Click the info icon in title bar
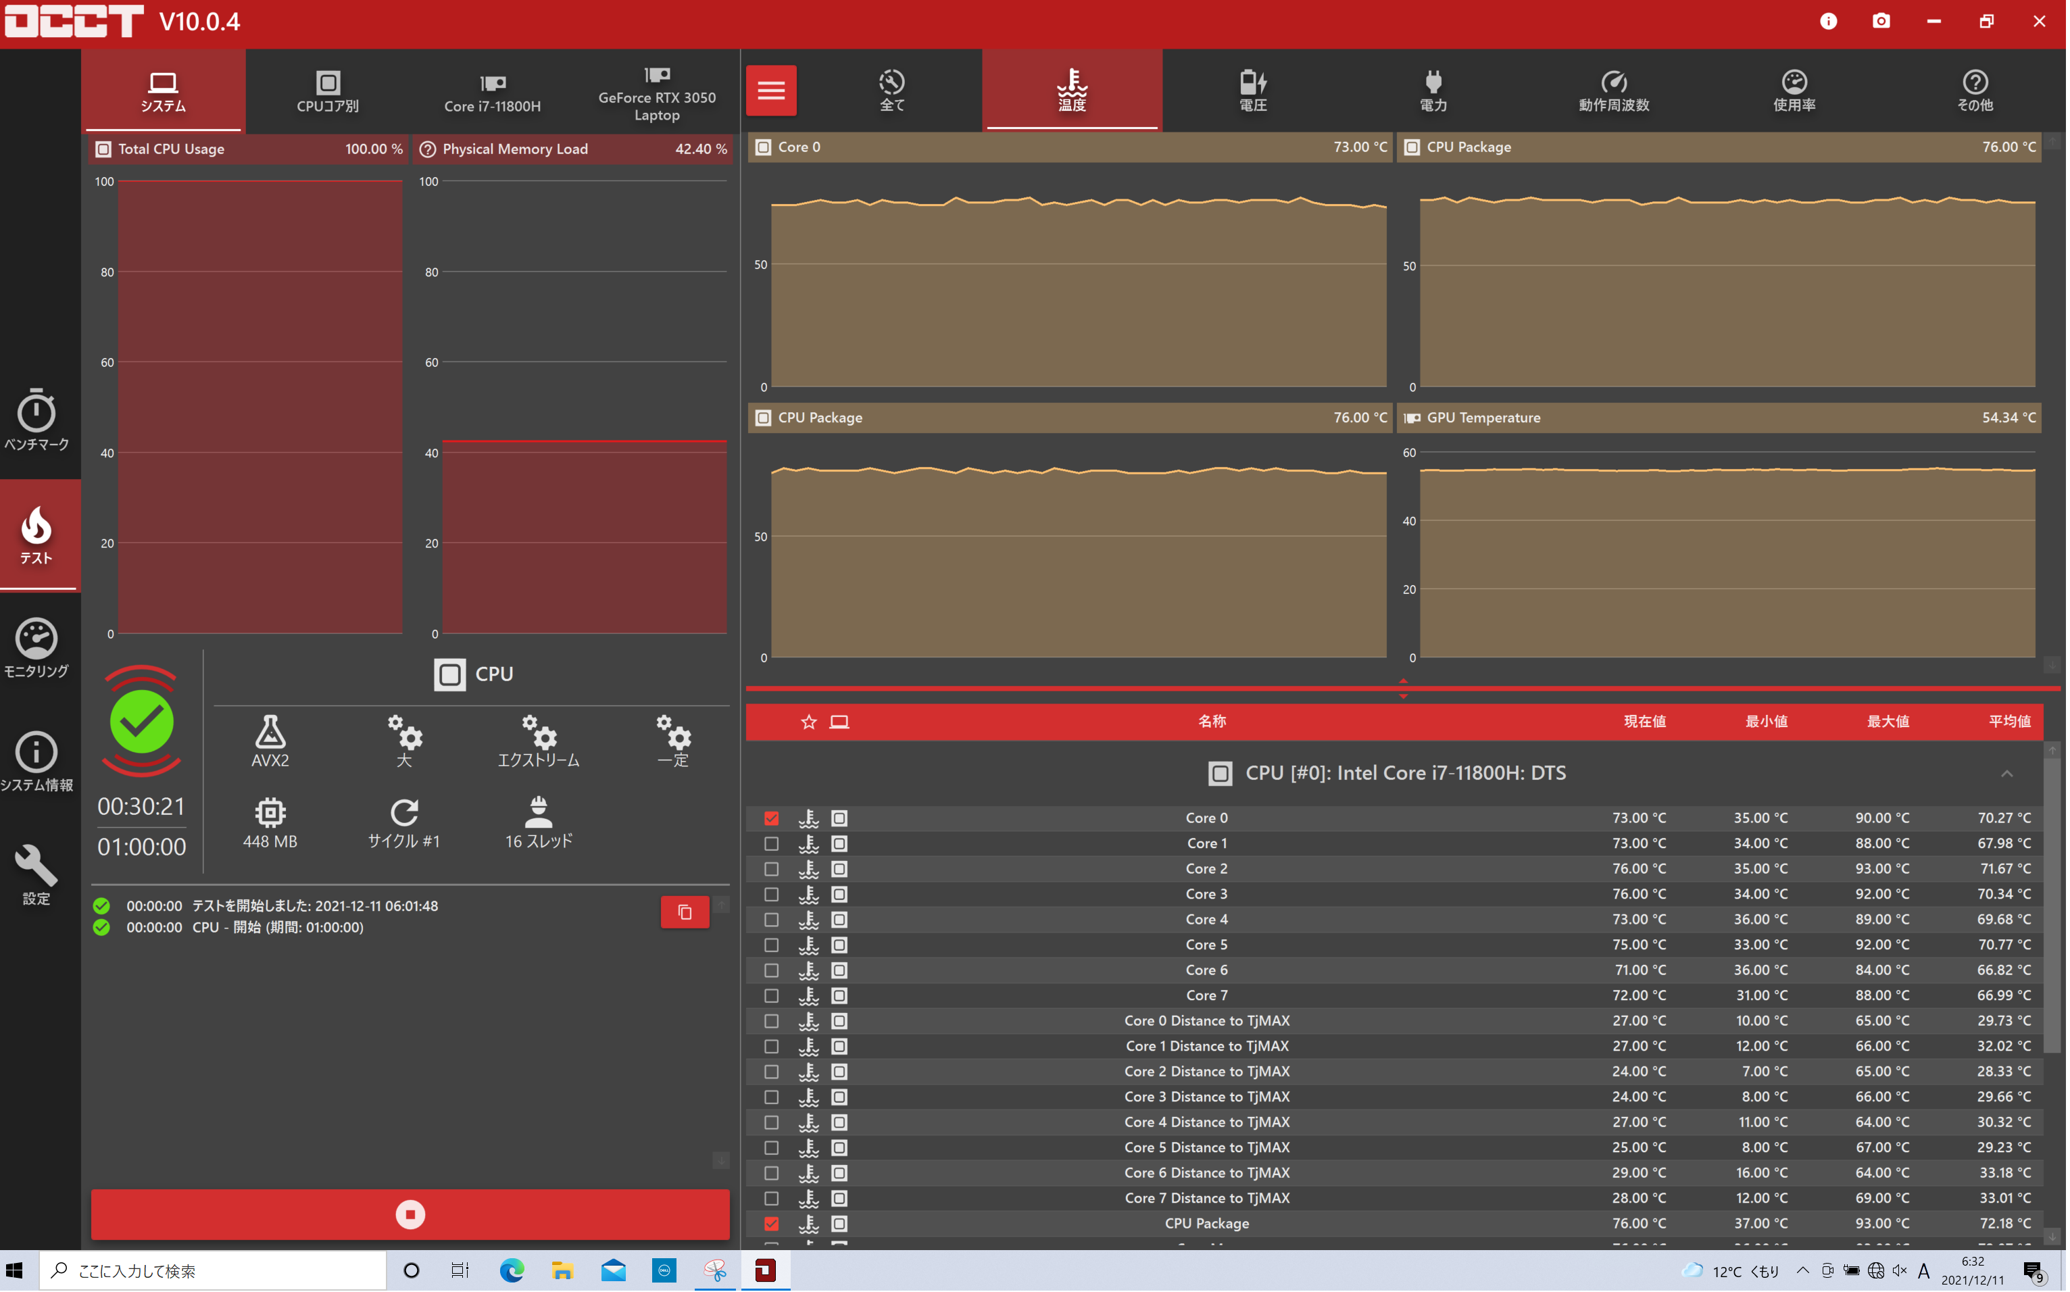2070x1292 pixels. [1828, 22]
